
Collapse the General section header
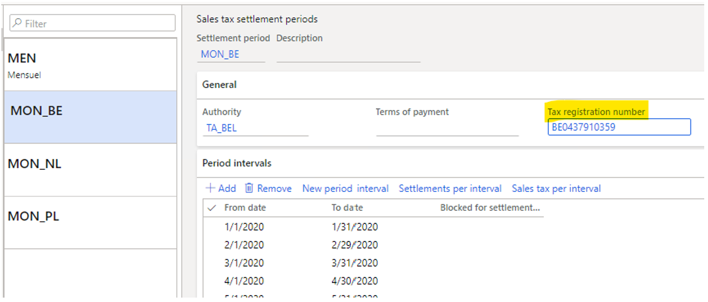pyautogui.click(x=219, y=84)
